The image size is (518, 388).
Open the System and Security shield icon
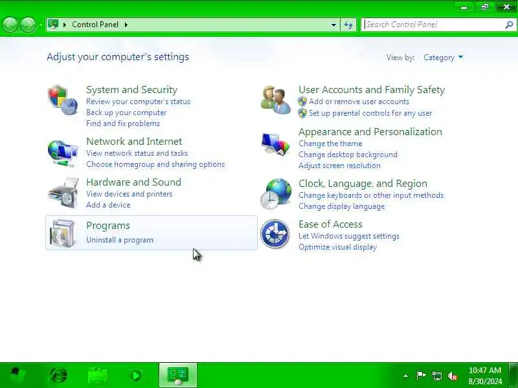(x=63, y=100)
